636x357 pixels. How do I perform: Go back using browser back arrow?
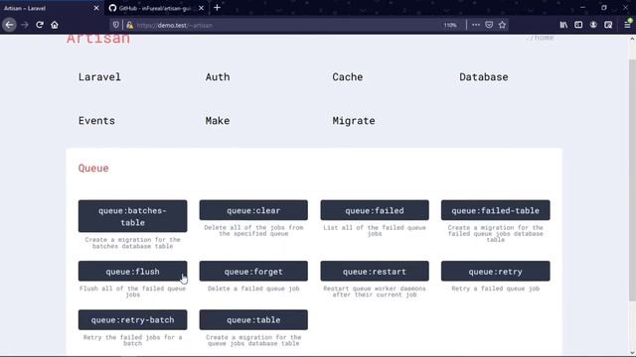click(x=9, y=25)
